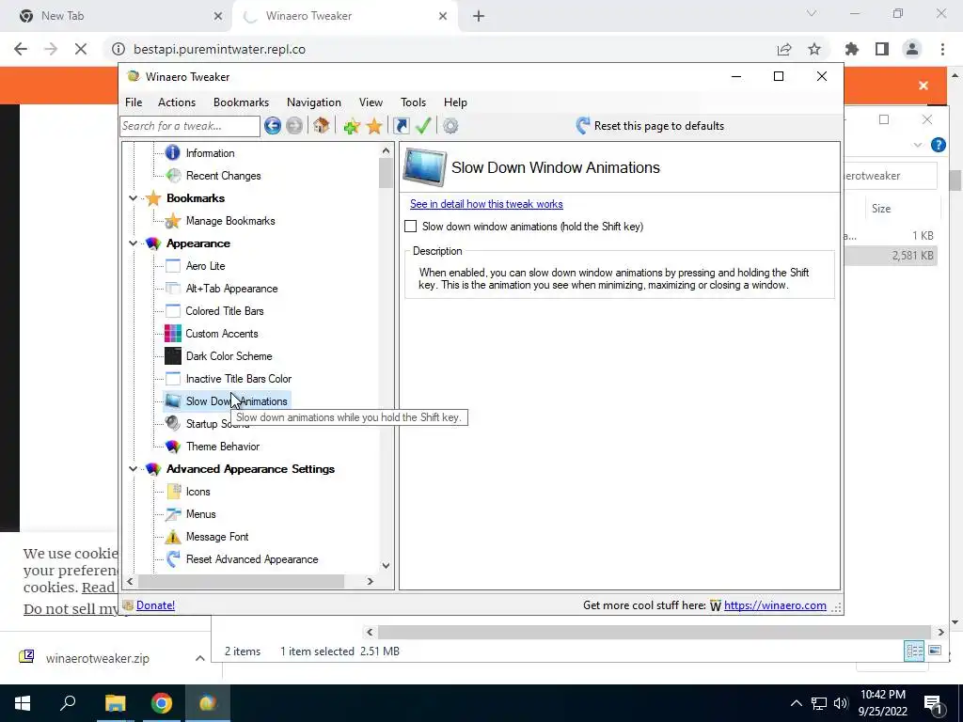Click the Back navigation arrow in Winaero toolbar

273,126
